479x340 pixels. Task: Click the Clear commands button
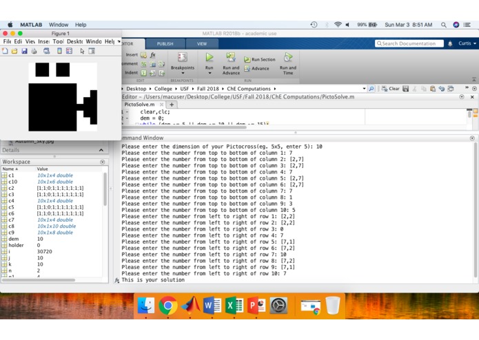pyautogui.click(x=390, y=89)
